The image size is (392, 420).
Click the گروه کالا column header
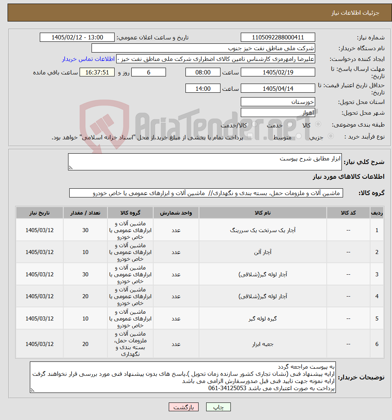[130, 213]
